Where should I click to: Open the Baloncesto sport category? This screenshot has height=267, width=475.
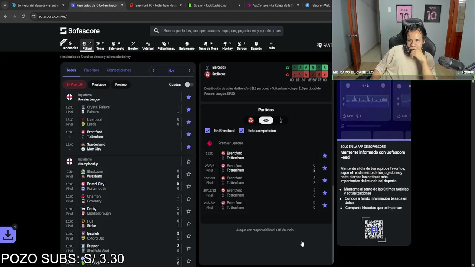point(116,46)
